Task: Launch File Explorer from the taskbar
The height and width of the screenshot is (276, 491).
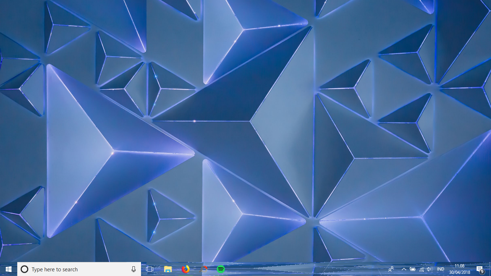Action: [168, 269]
